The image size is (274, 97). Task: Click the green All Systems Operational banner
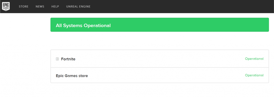[x=159, y=25]
